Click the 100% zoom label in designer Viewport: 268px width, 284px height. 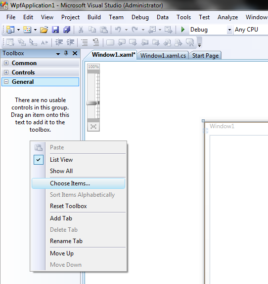93,67
